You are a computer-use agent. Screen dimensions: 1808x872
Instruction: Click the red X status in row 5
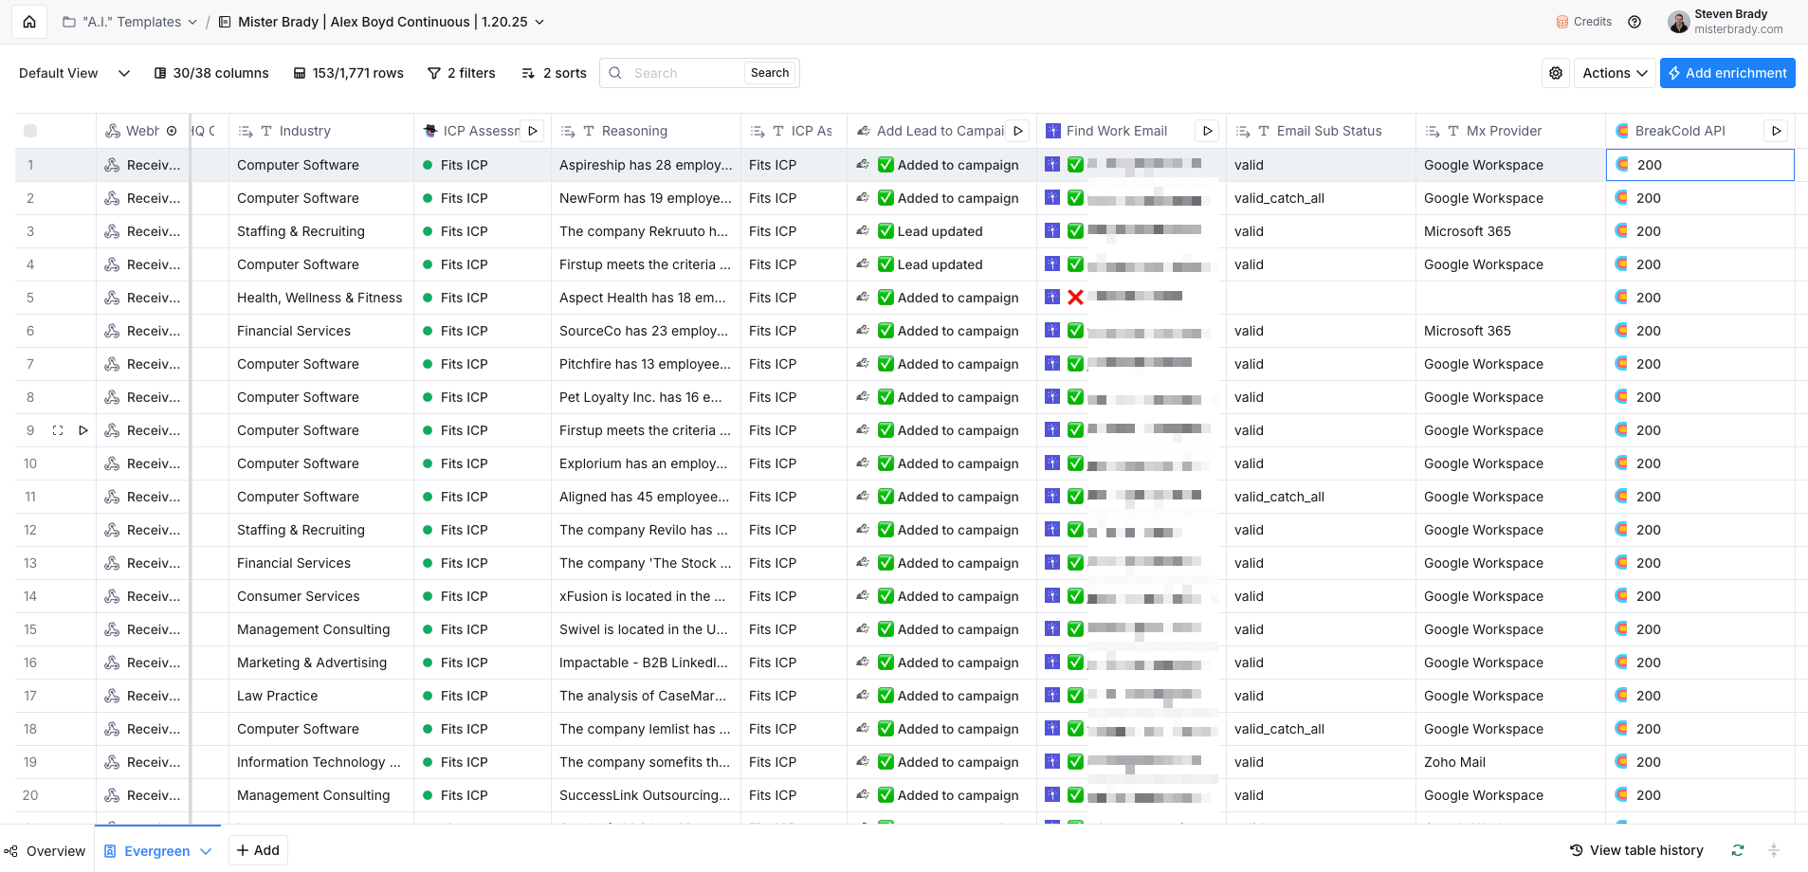click(x=1075, y=298)
